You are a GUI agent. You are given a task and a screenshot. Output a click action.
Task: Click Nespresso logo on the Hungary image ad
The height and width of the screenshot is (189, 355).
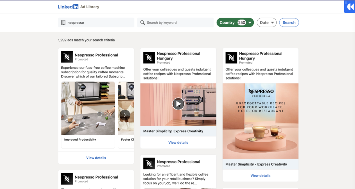coord(231,57)
